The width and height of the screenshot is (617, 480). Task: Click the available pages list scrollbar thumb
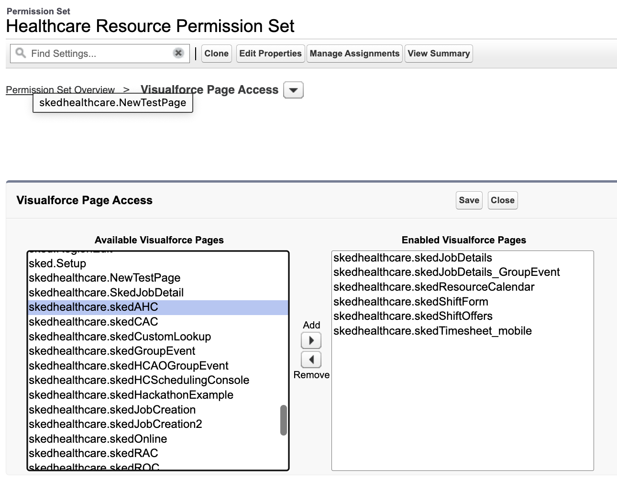click(284, 420)
